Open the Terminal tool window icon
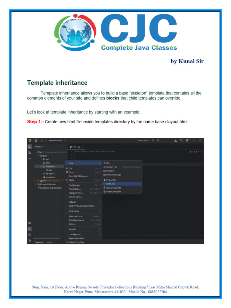 coord(30,229)
